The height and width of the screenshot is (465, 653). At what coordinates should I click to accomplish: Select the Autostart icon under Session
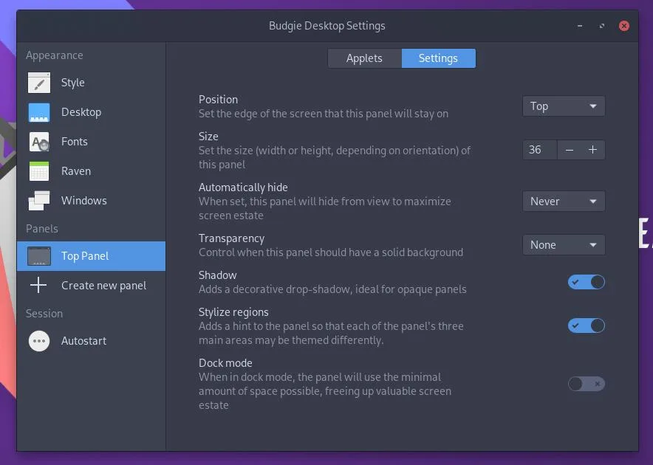39,341
